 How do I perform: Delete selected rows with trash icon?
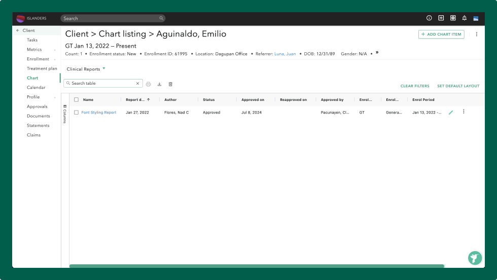(x=170, y=84)
